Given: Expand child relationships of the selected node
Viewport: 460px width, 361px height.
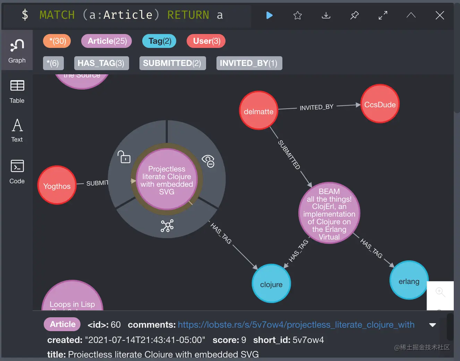Looking at the screenshot, I should coord(167,226).
